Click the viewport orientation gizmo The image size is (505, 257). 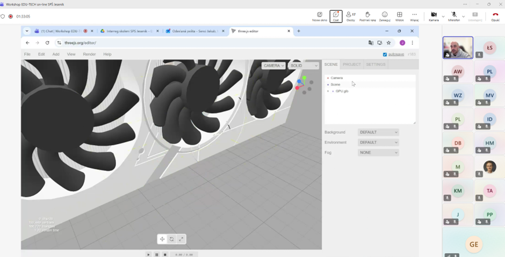click(304, 85)
